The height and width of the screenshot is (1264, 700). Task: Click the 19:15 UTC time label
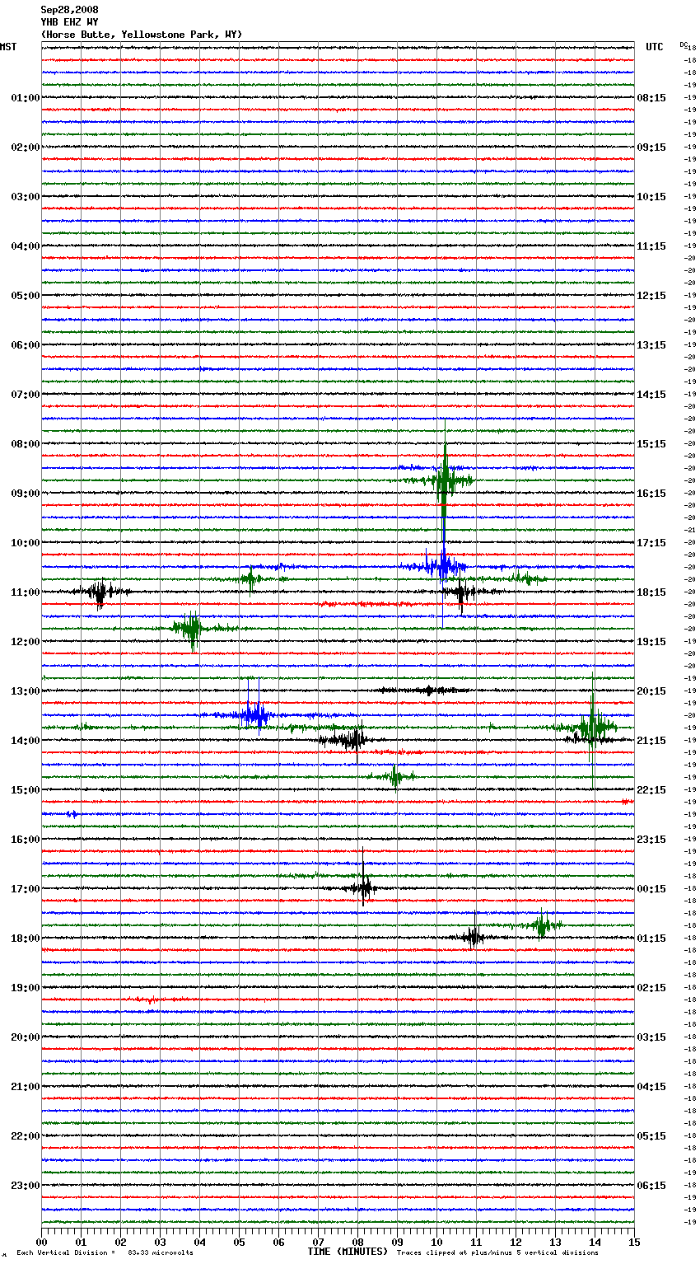(x=651, y=642)
